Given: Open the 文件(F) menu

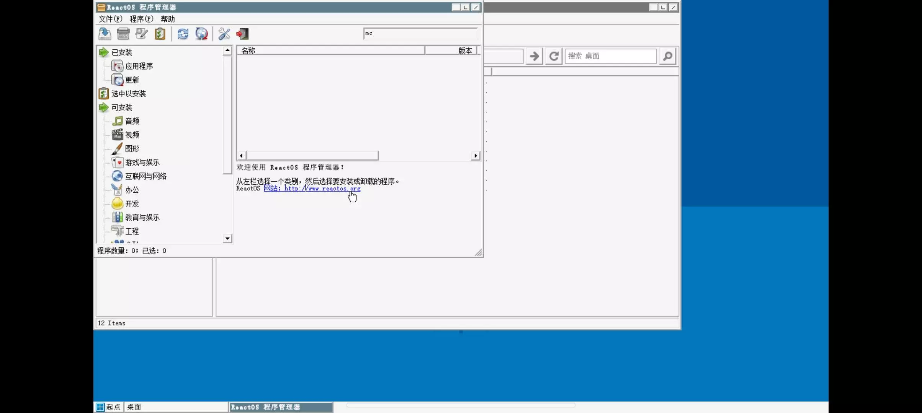Looking at the screenshot, I should click(110, 19).
